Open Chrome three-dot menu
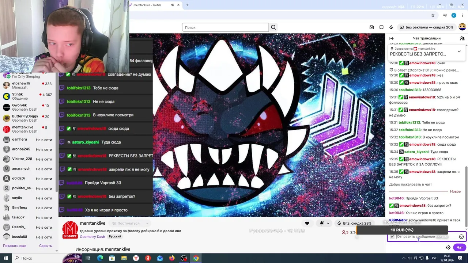This screenshot has width=468, height=263. pos(462,15)
